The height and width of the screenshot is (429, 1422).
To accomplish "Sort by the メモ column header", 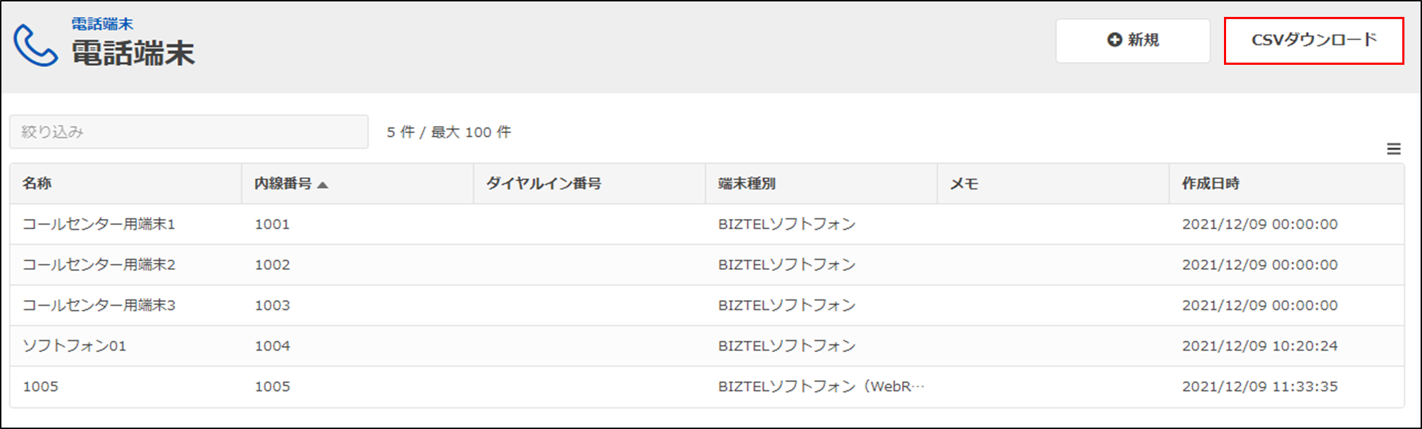I will click(963, 184).
